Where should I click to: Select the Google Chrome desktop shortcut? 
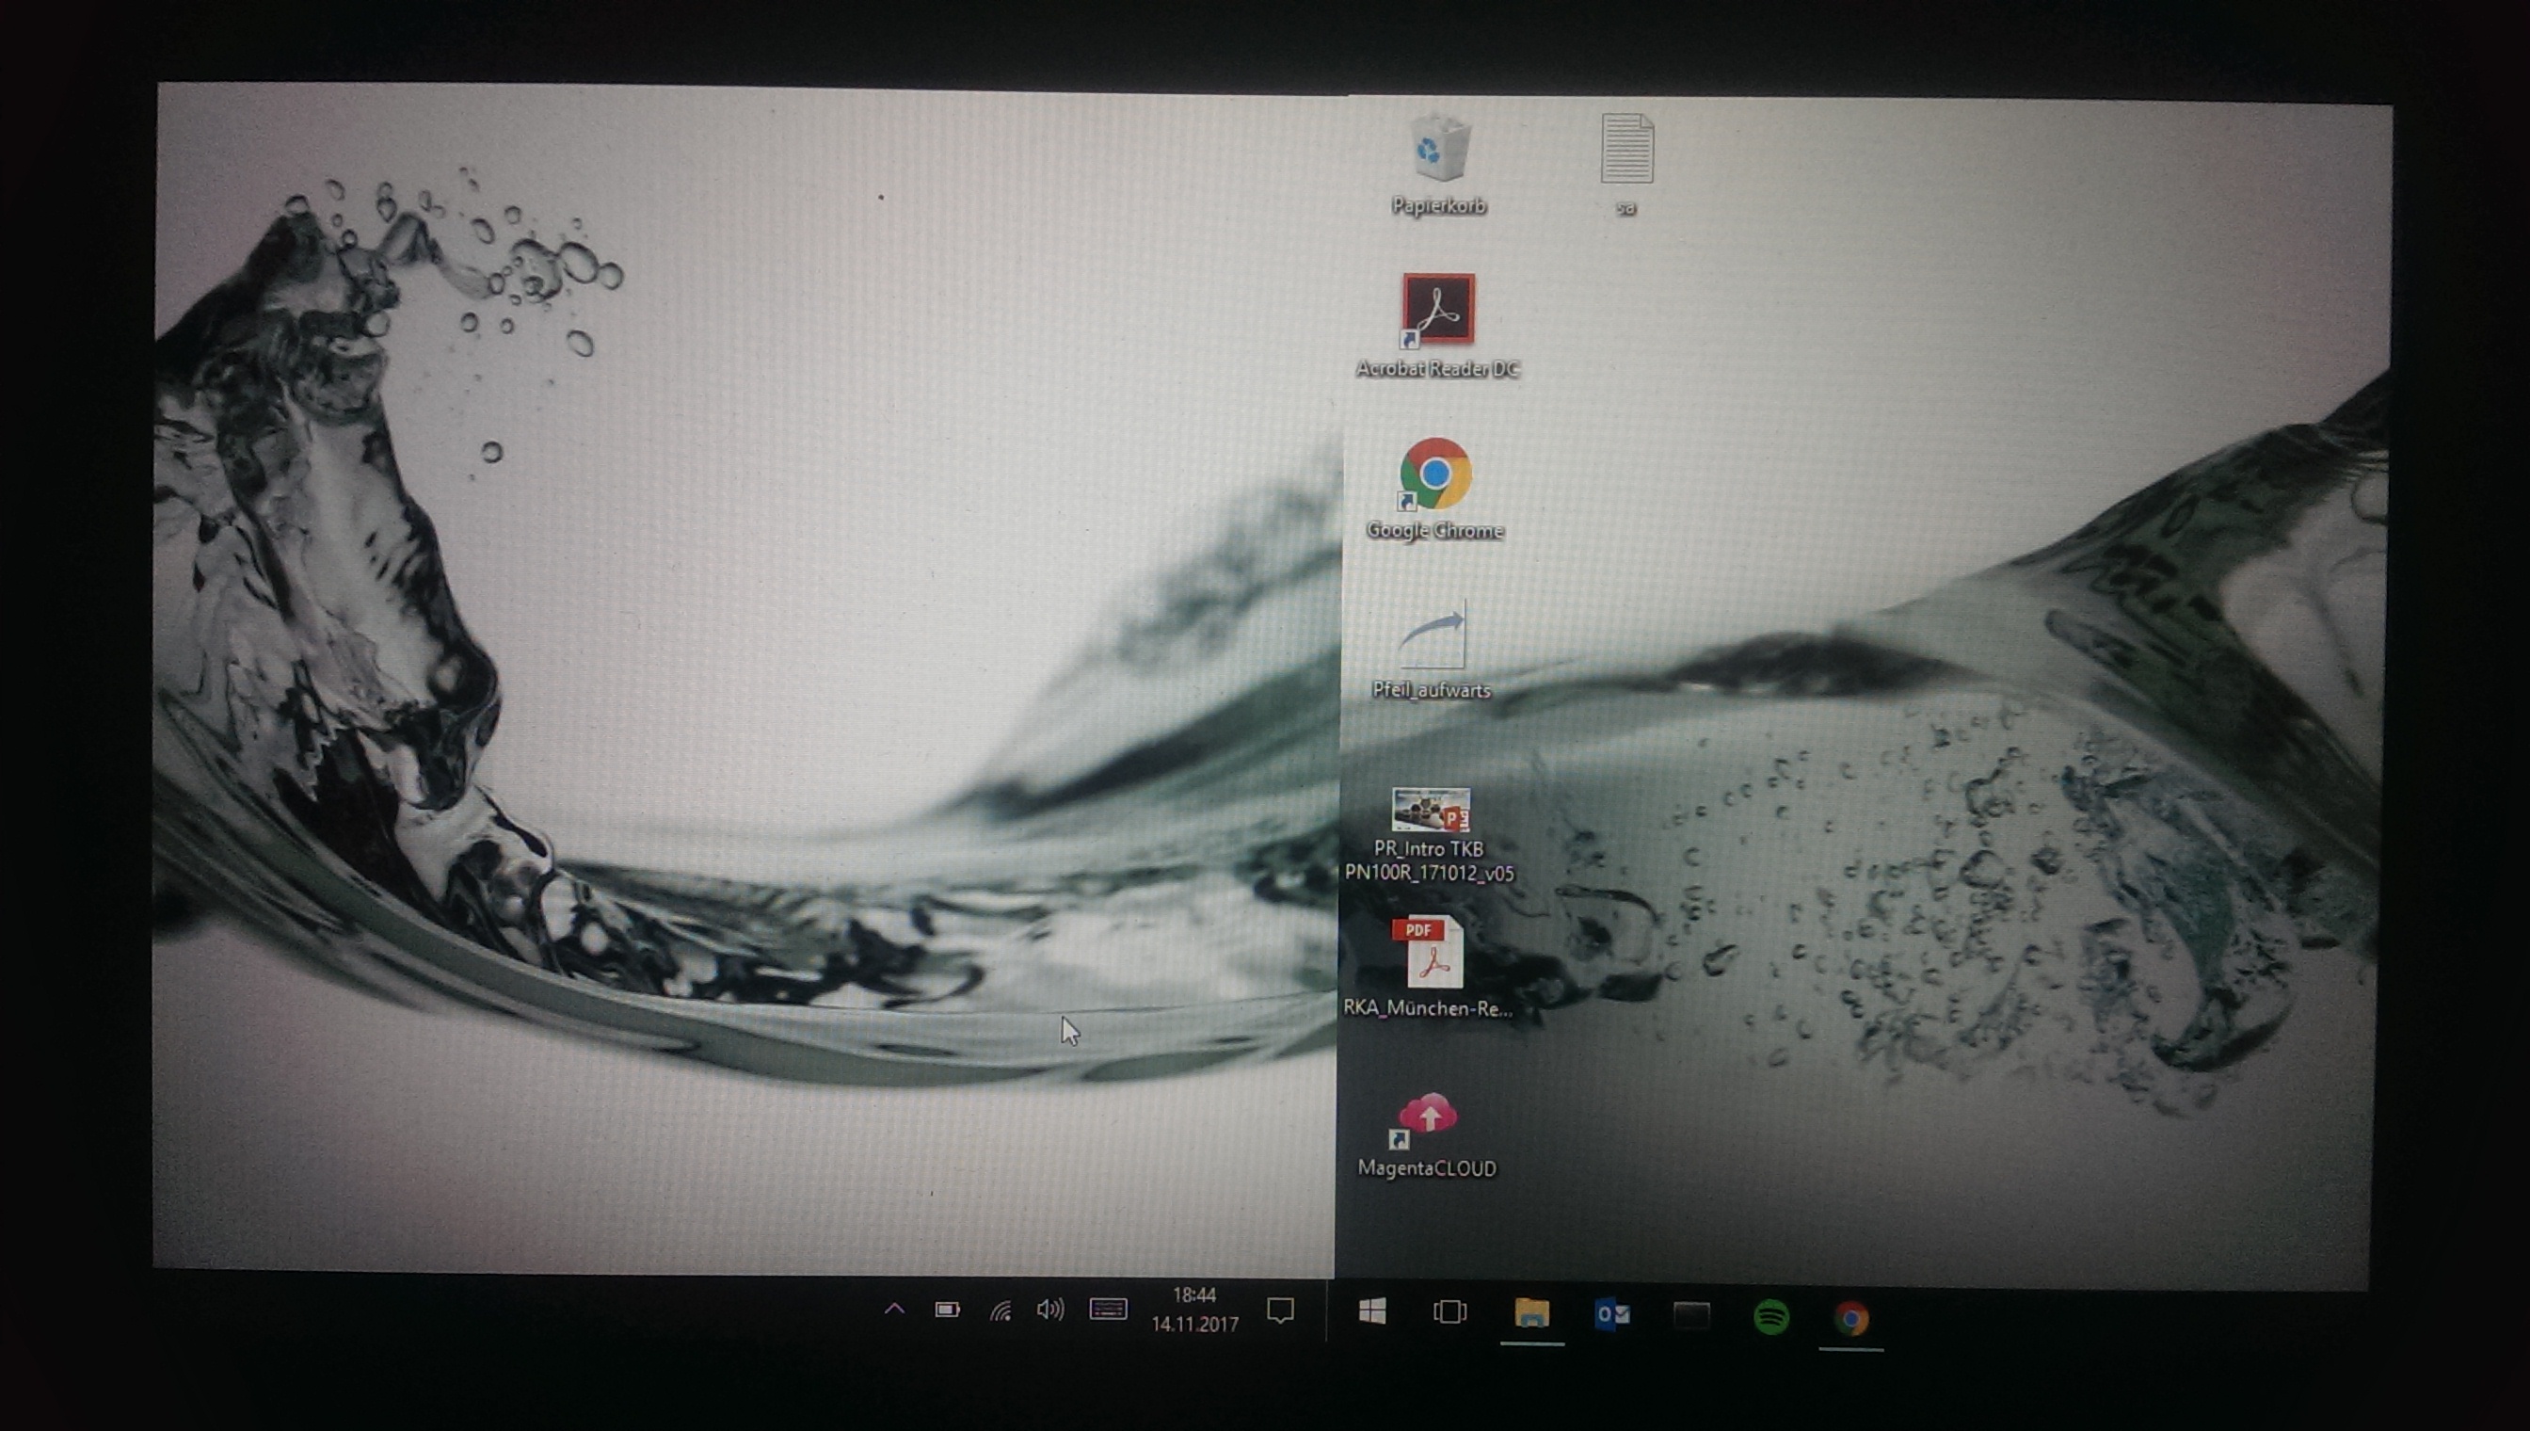(1435, 474)
